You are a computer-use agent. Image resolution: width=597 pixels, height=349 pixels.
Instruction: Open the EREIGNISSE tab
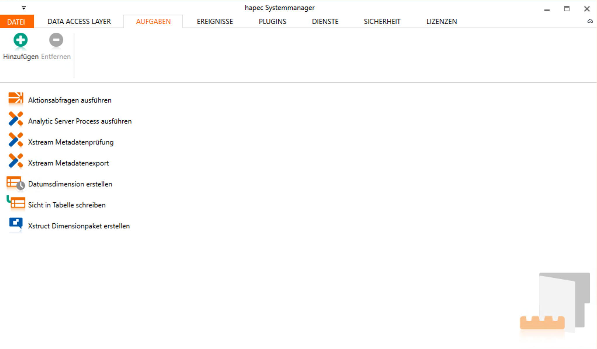(215, 22)
